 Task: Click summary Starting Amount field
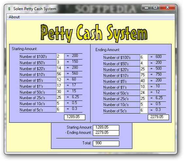(106, 128)
